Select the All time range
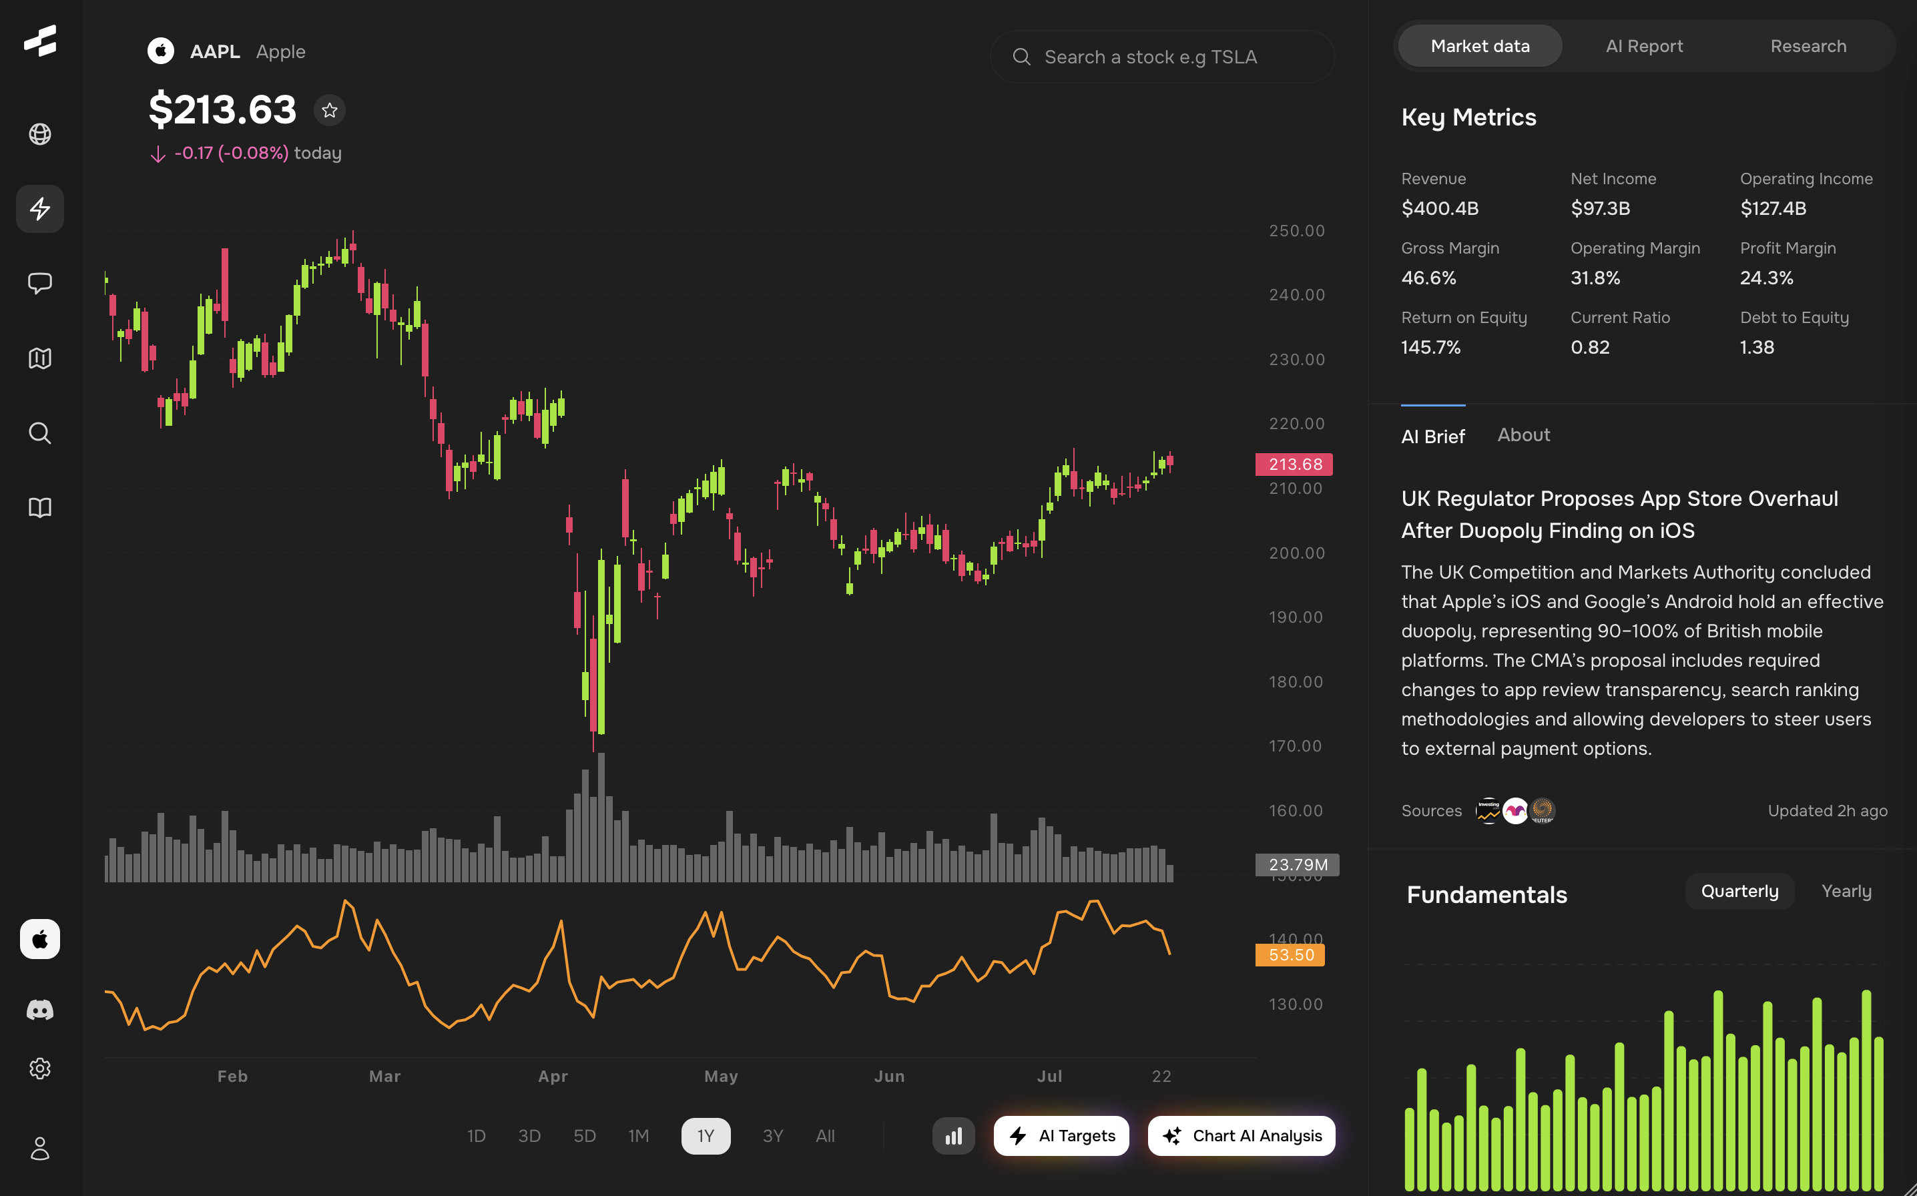1917x1196 pixels. pyautogui.click(x=825, y=1136)
